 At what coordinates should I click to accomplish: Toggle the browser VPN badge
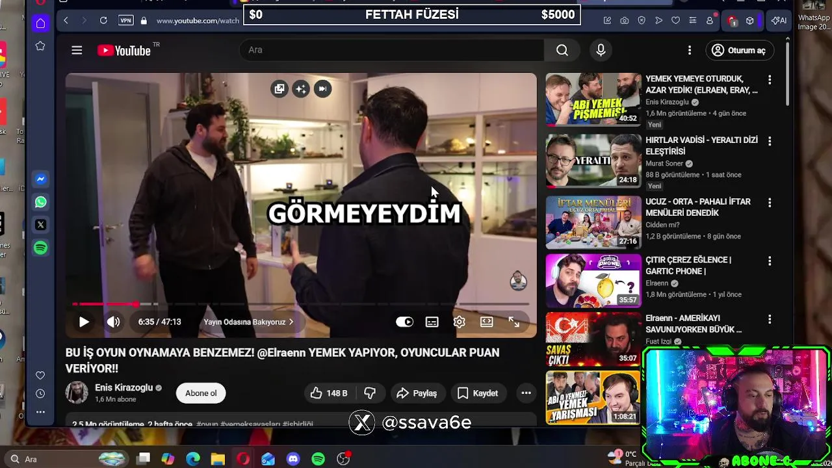point(125,21)
